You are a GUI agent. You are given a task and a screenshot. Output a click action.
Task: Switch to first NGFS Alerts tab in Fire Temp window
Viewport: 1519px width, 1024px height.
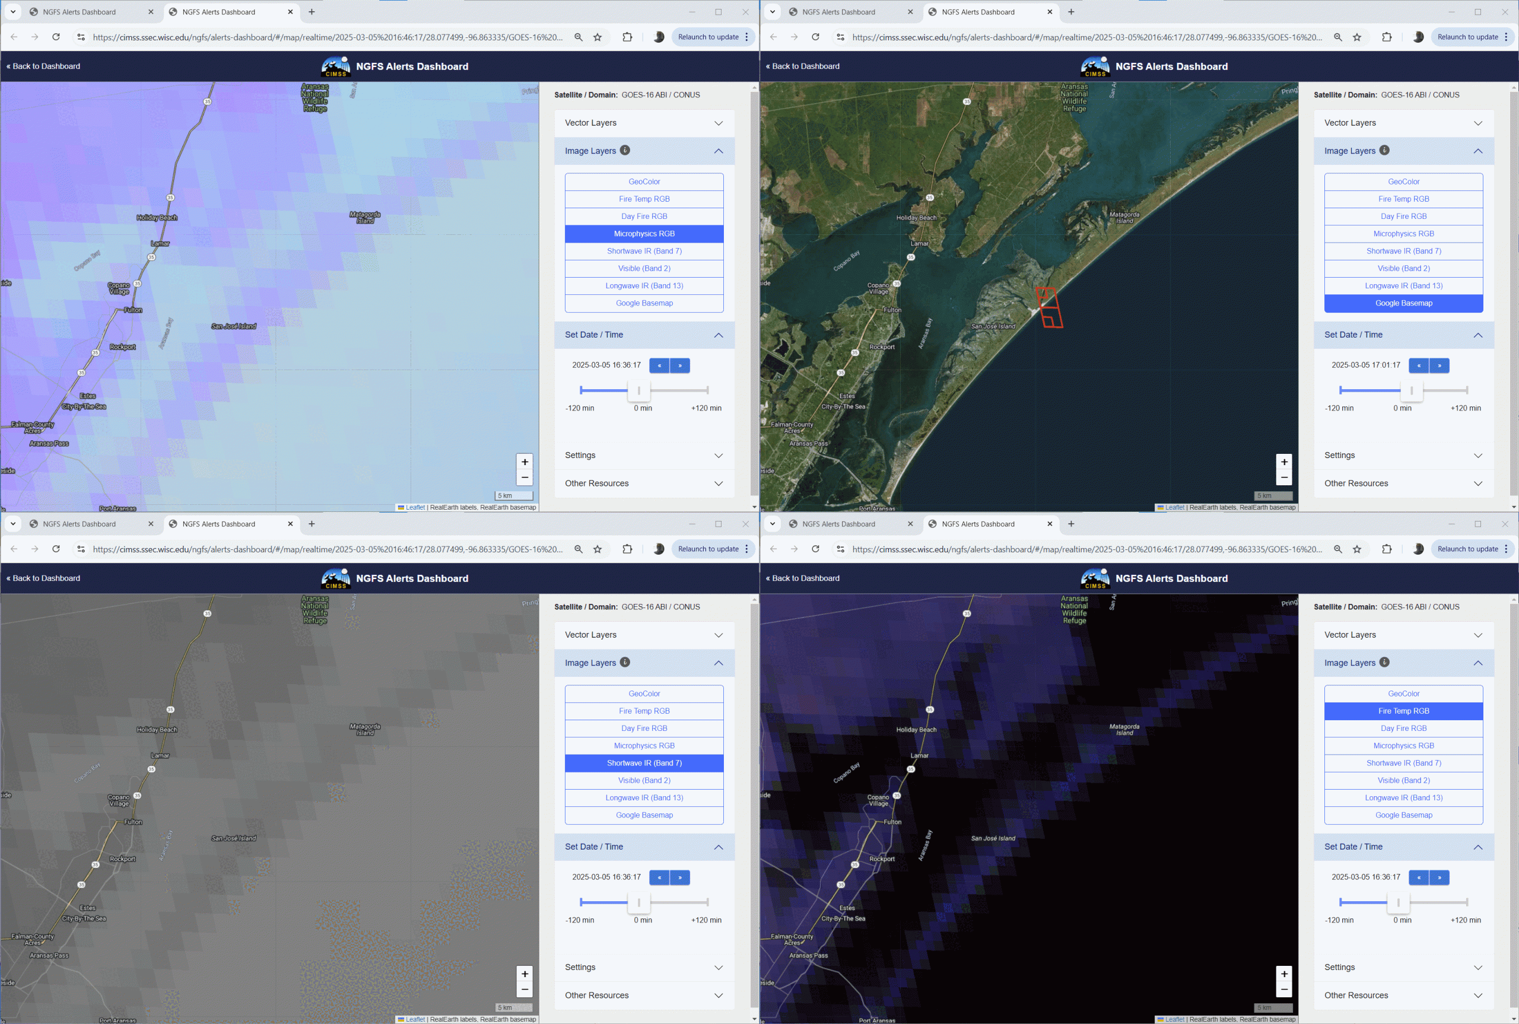[x=851, y=524]
